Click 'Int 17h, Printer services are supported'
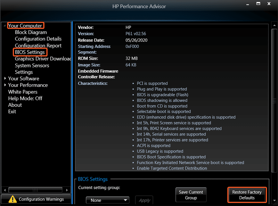This screenshot has width=278, height=206. pos(172,140)
